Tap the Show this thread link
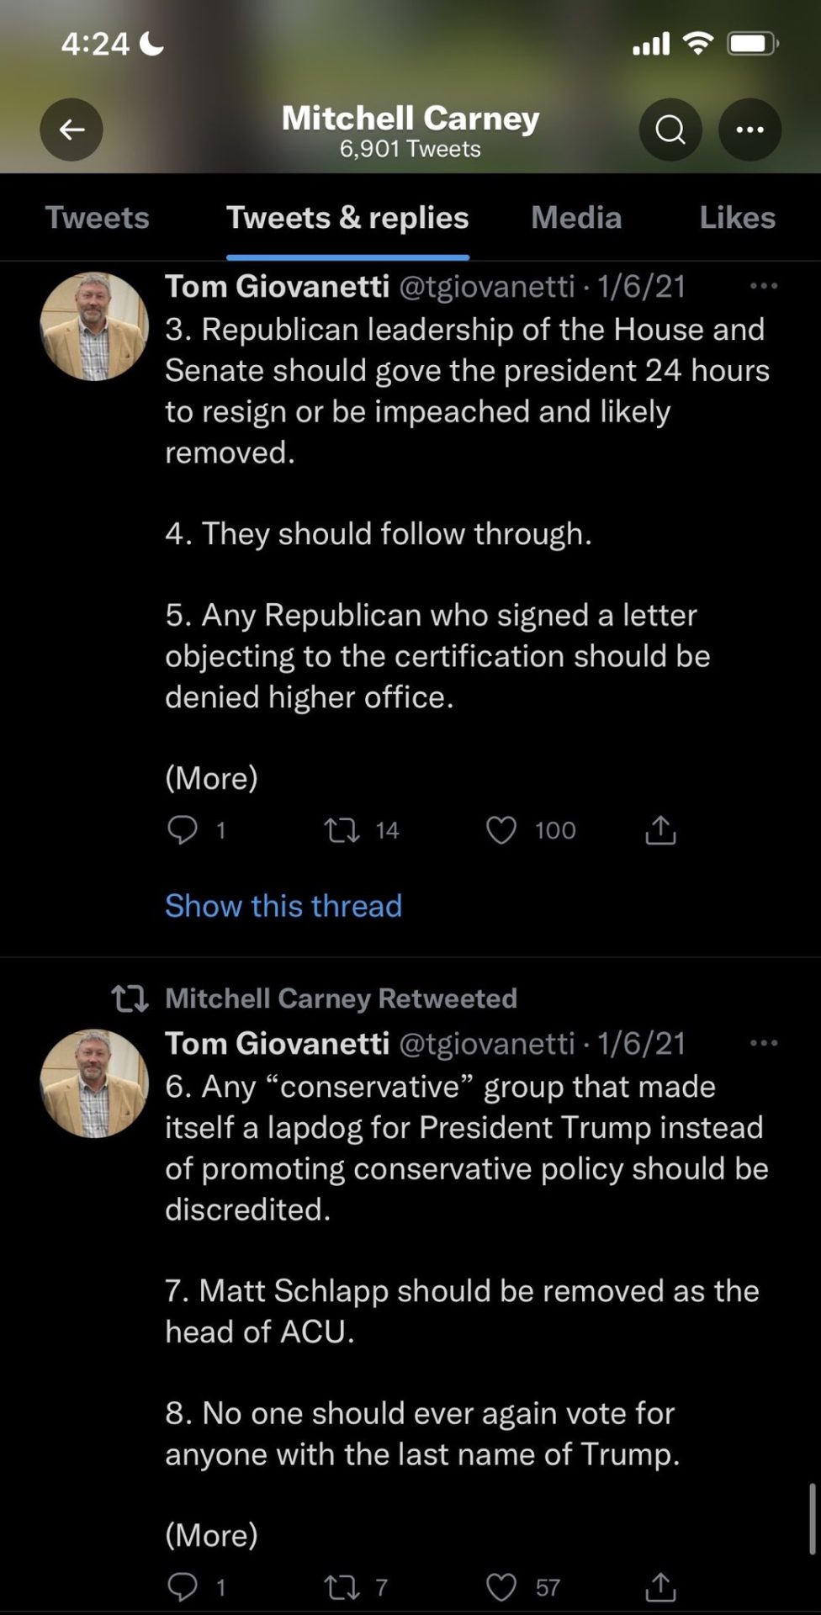 pyautogui.click(x=283, y=906)
